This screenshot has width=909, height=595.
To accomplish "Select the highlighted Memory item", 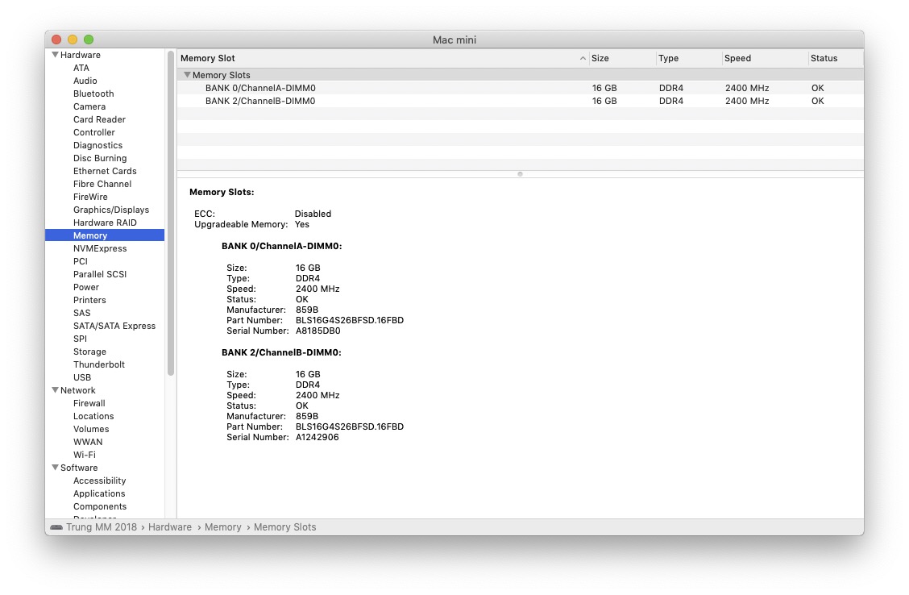I will pyautogui.click(x=105, y=235).
